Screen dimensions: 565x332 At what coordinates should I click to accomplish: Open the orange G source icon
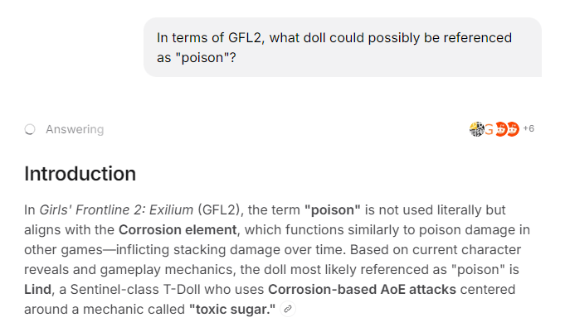(489, 129)
